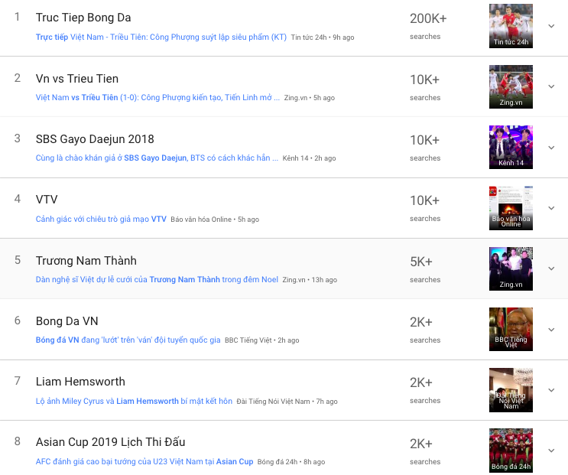This screenshot has height=475, width=568.
Task: Expand the Vn vs Trieu Tien chevron
Action: 551,86
